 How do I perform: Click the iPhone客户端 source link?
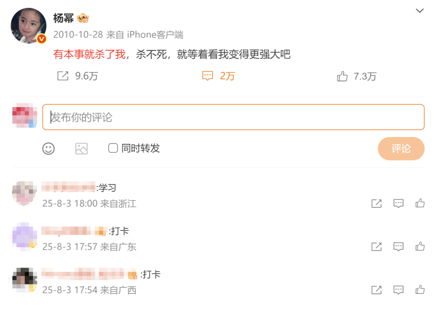pos(155,35)
